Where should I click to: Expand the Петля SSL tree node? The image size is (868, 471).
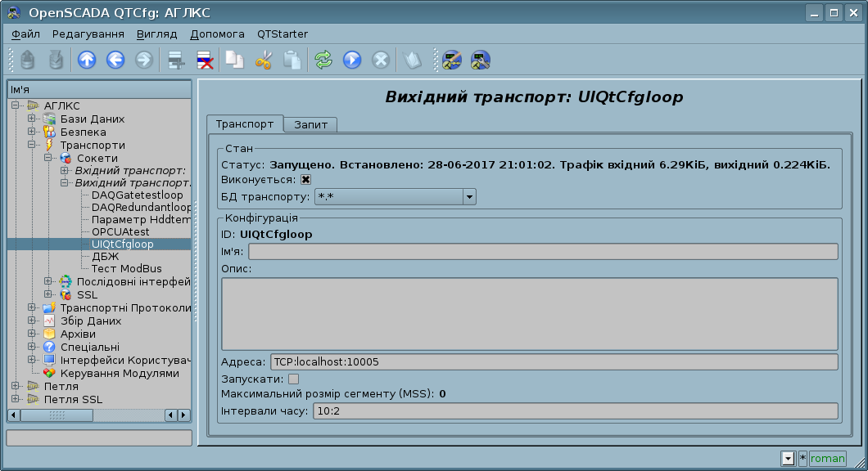point(16,400)
